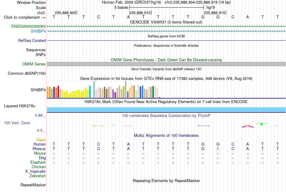This screenshot has height=192, width=286.
Task: Click the Scale label
Action: [41, 8]
